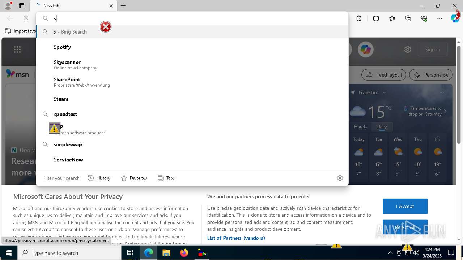
Task: Open the clock showing 4:24 PM
Action: pyautogui.click(x=432, y=253)
